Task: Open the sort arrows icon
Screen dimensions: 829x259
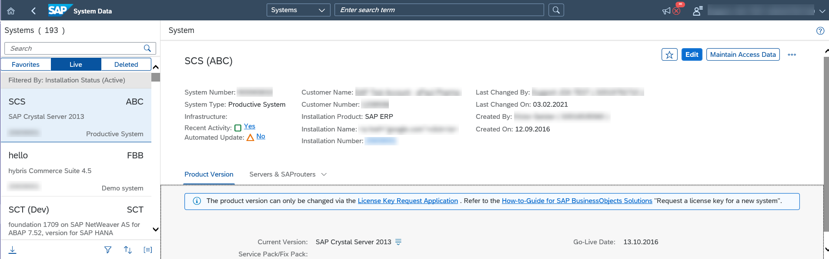Action: pos(128,250)
